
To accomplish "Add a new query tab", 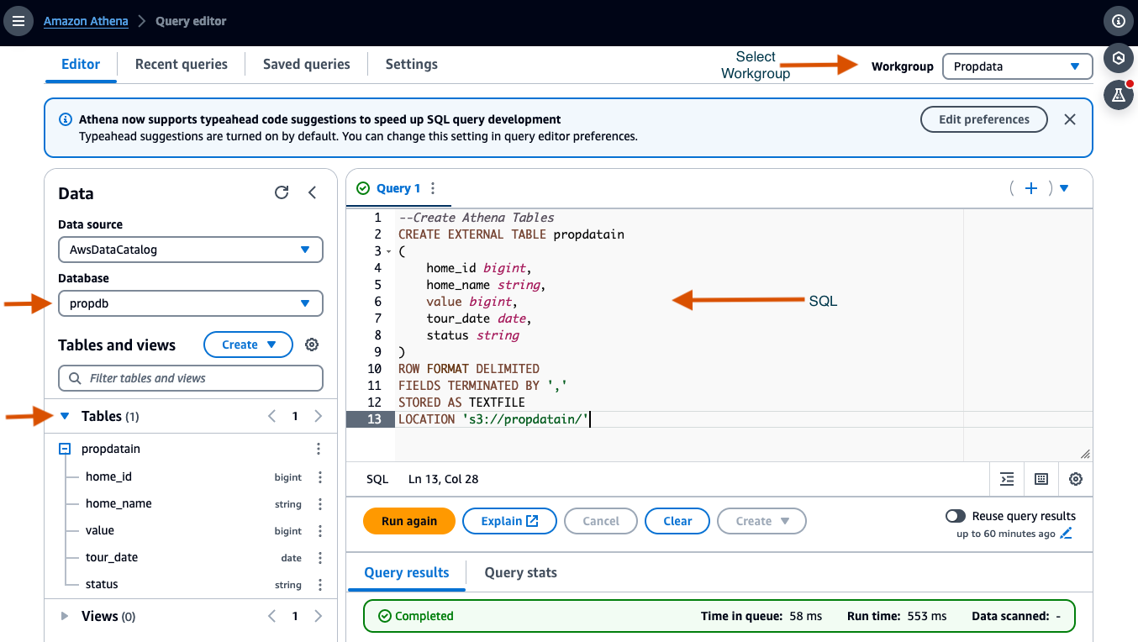I will pyautogui.click(x=1031, y=188).
